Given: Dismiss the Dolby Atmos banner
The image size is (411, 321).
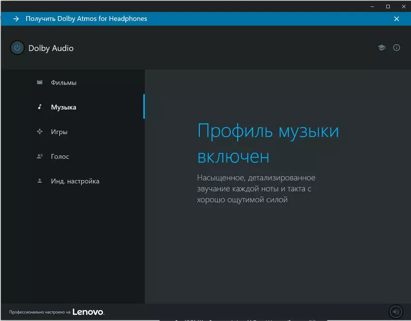Looking at the screenshot, I should coord(396,19).
